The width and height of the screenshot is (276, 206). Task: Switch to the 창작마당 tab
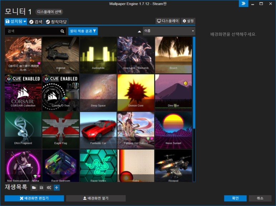point(56,22)
